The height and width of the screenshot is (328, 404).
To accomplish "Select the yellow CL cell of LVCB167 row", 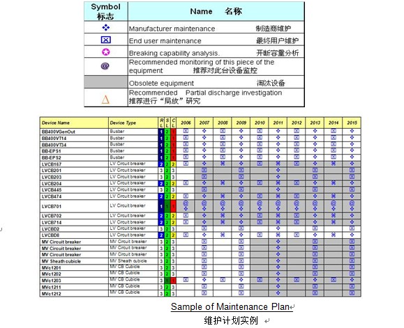I will 174,164.
